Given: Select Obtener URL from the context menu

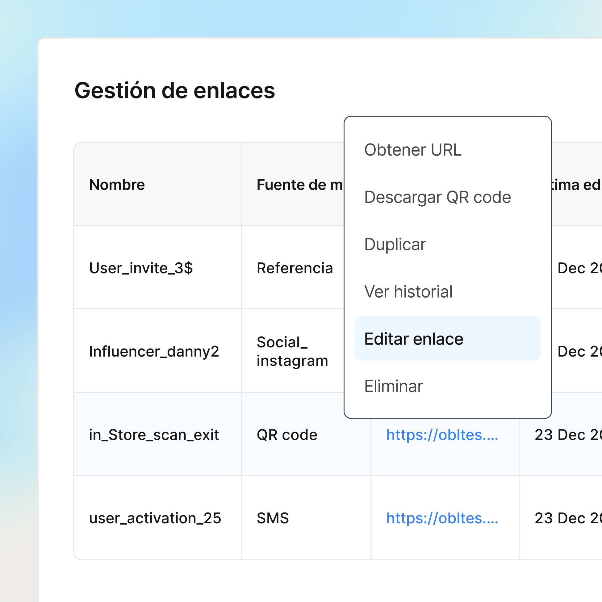Looking at the screenshot, I should tap(413, 150).
